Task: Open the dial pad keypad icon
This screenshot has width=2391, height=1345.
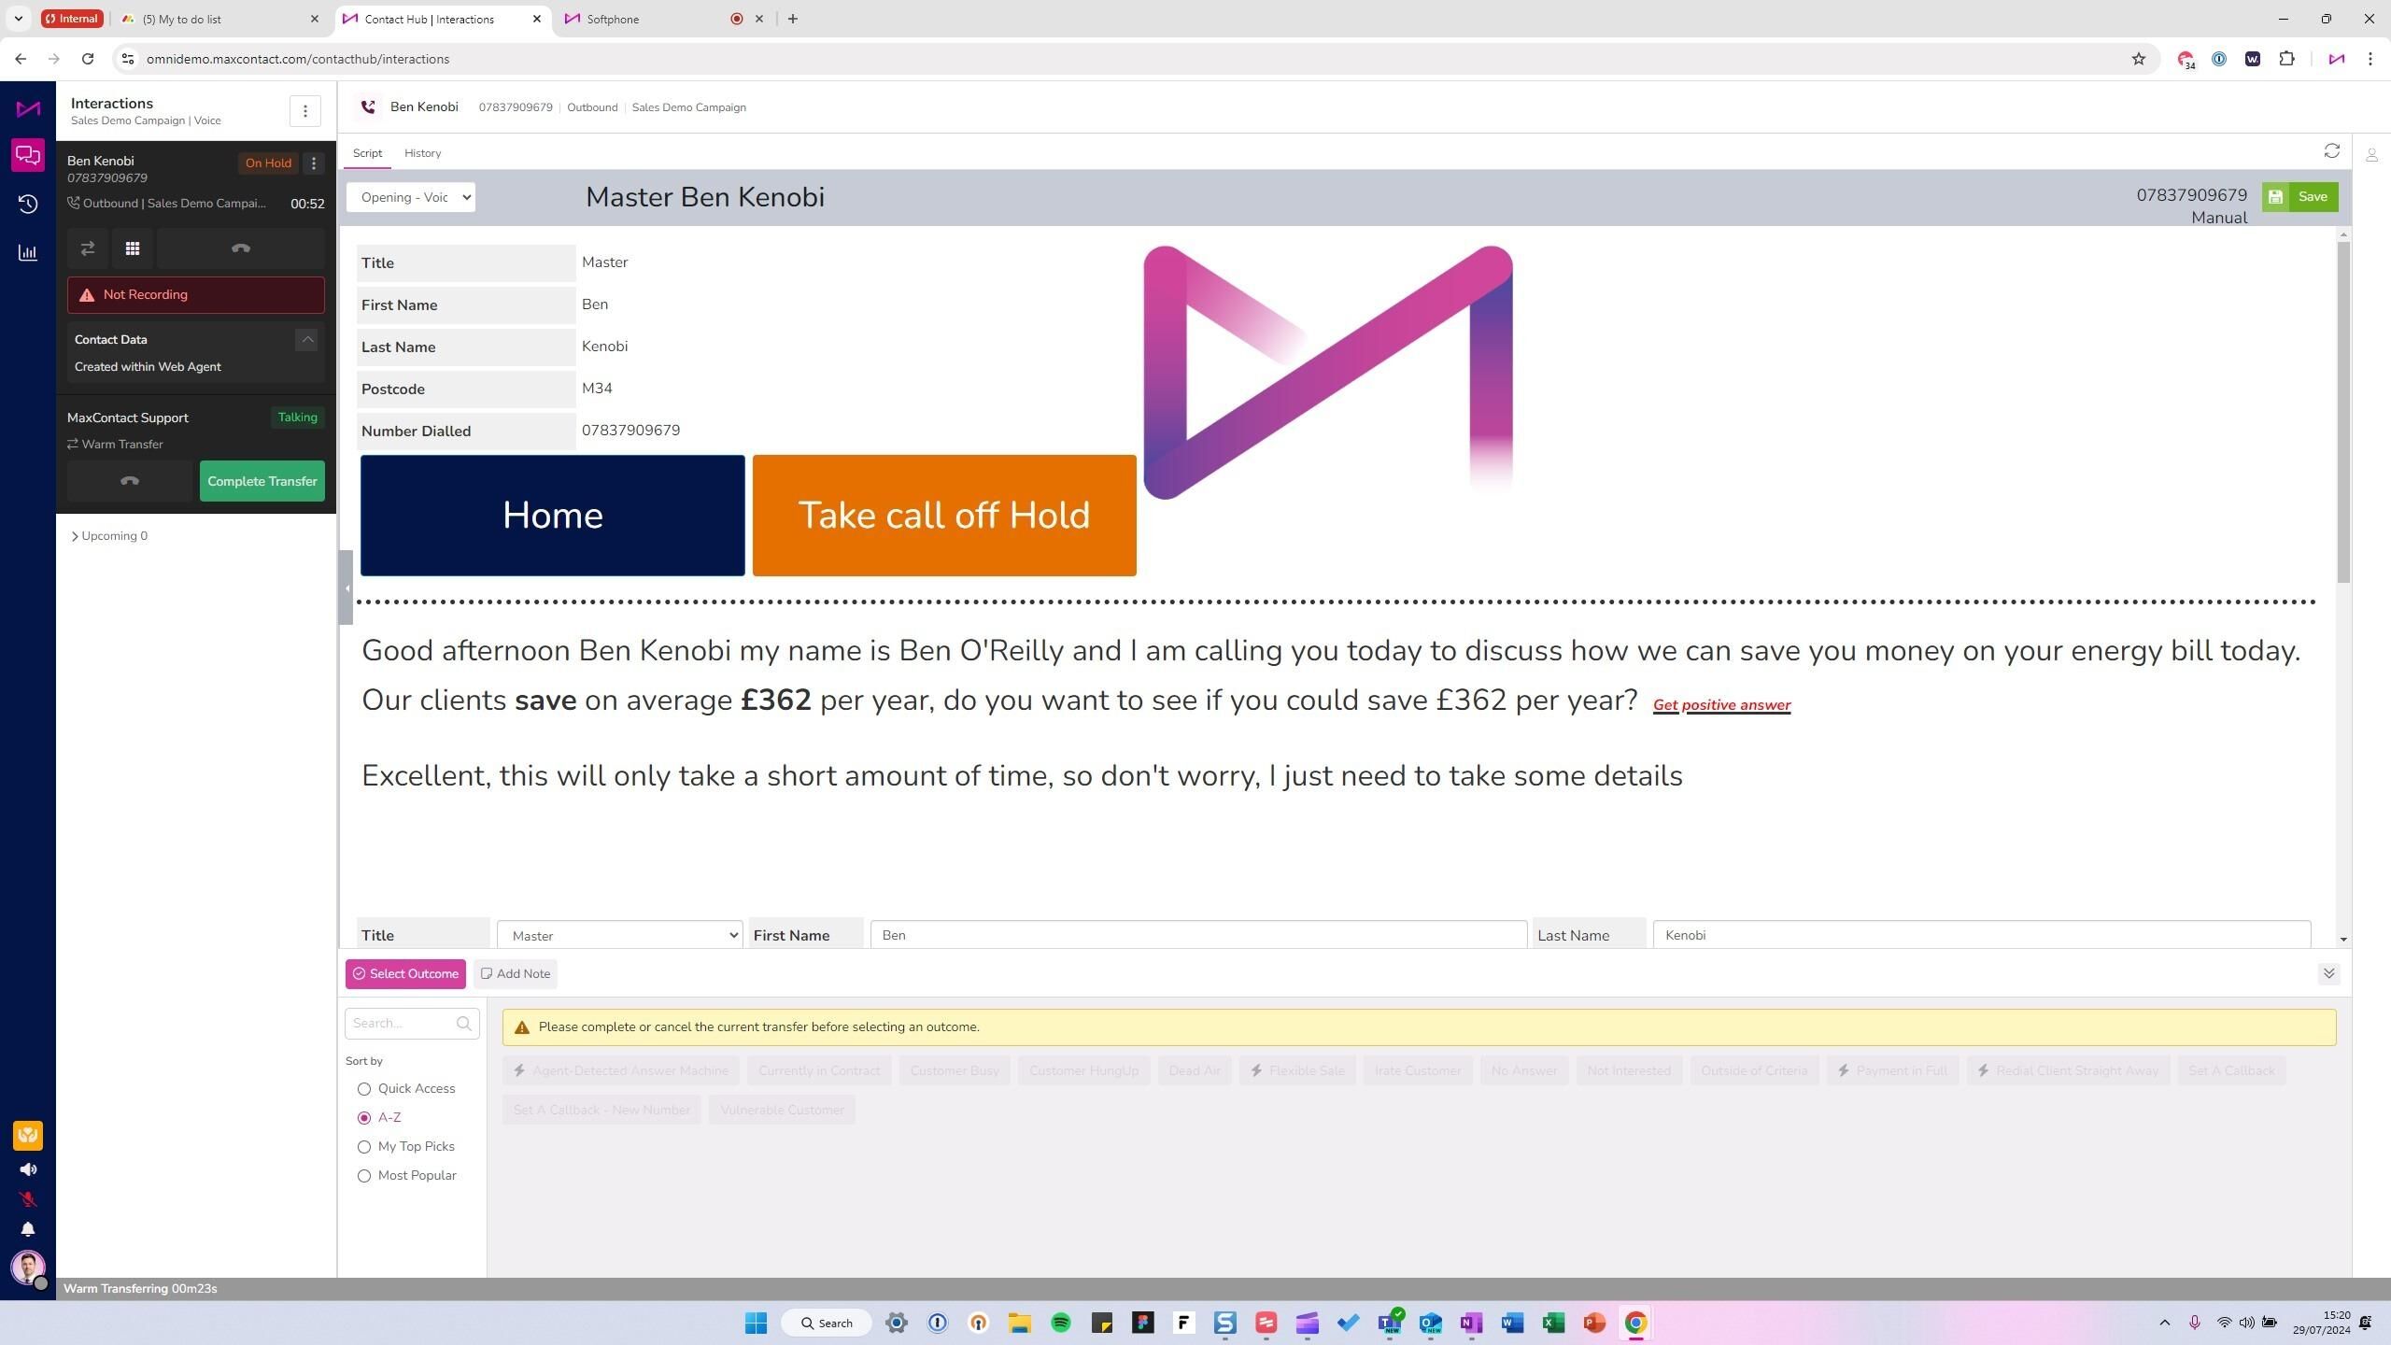Action: 133,248
